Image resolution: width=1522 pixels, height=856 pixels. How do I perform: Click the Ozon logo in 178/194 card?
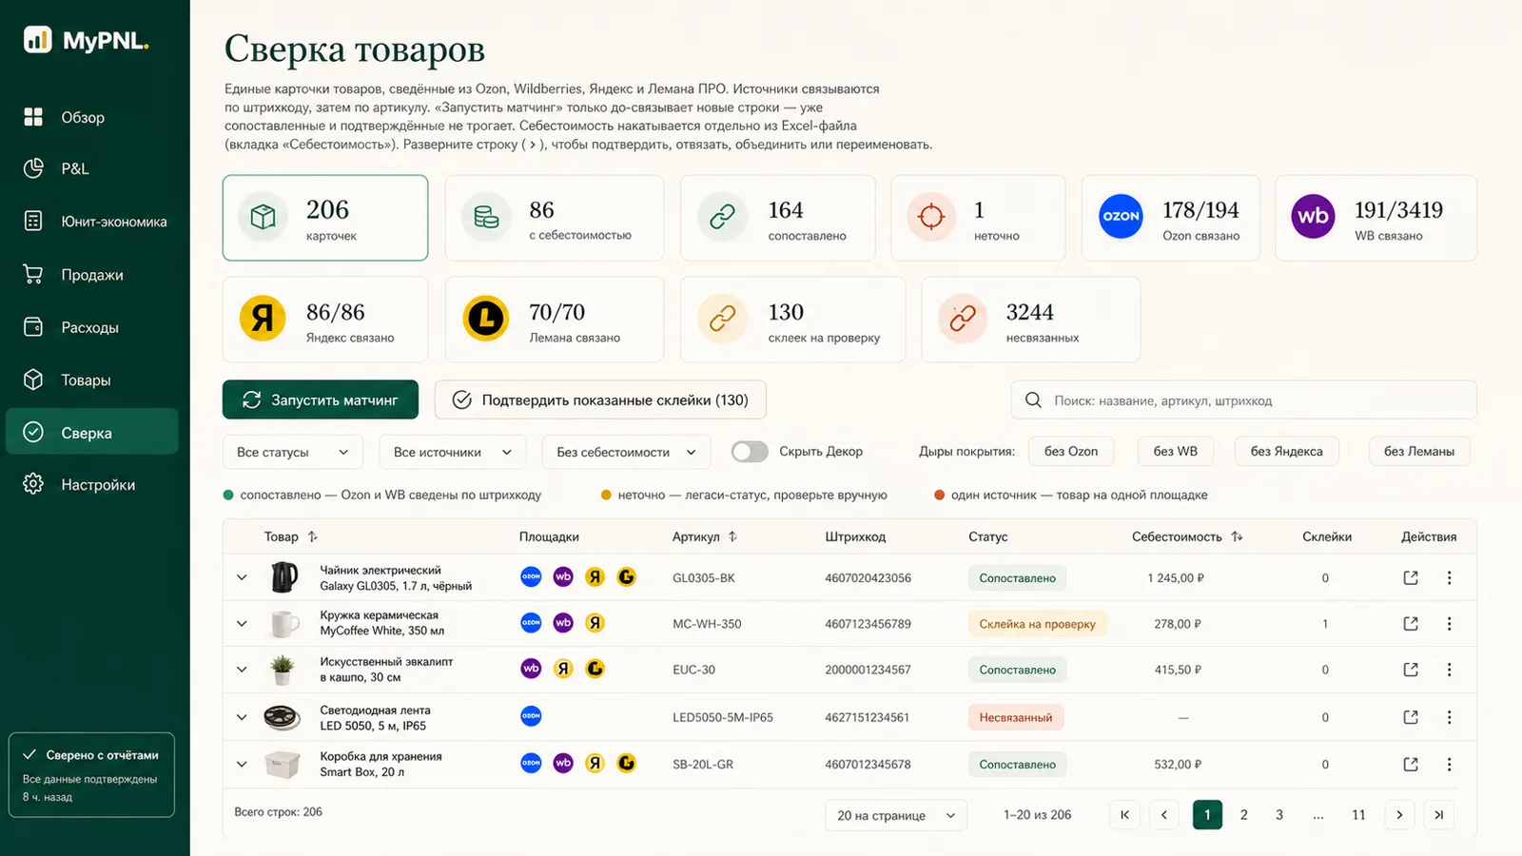(1121, 216)
